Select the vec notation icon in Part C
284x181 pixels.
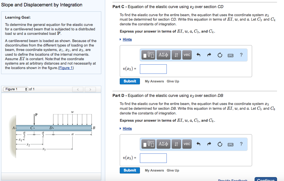[187, 55]
